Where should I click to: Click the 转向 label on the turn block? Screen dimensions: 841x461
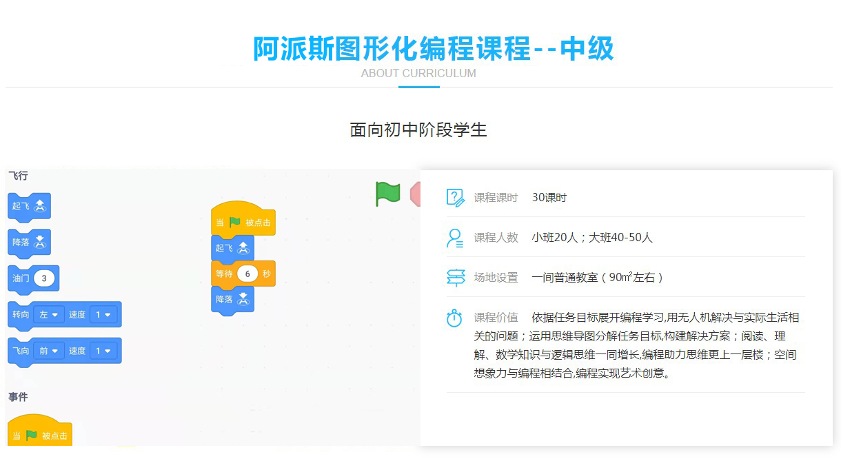click(x=21, y=315)
